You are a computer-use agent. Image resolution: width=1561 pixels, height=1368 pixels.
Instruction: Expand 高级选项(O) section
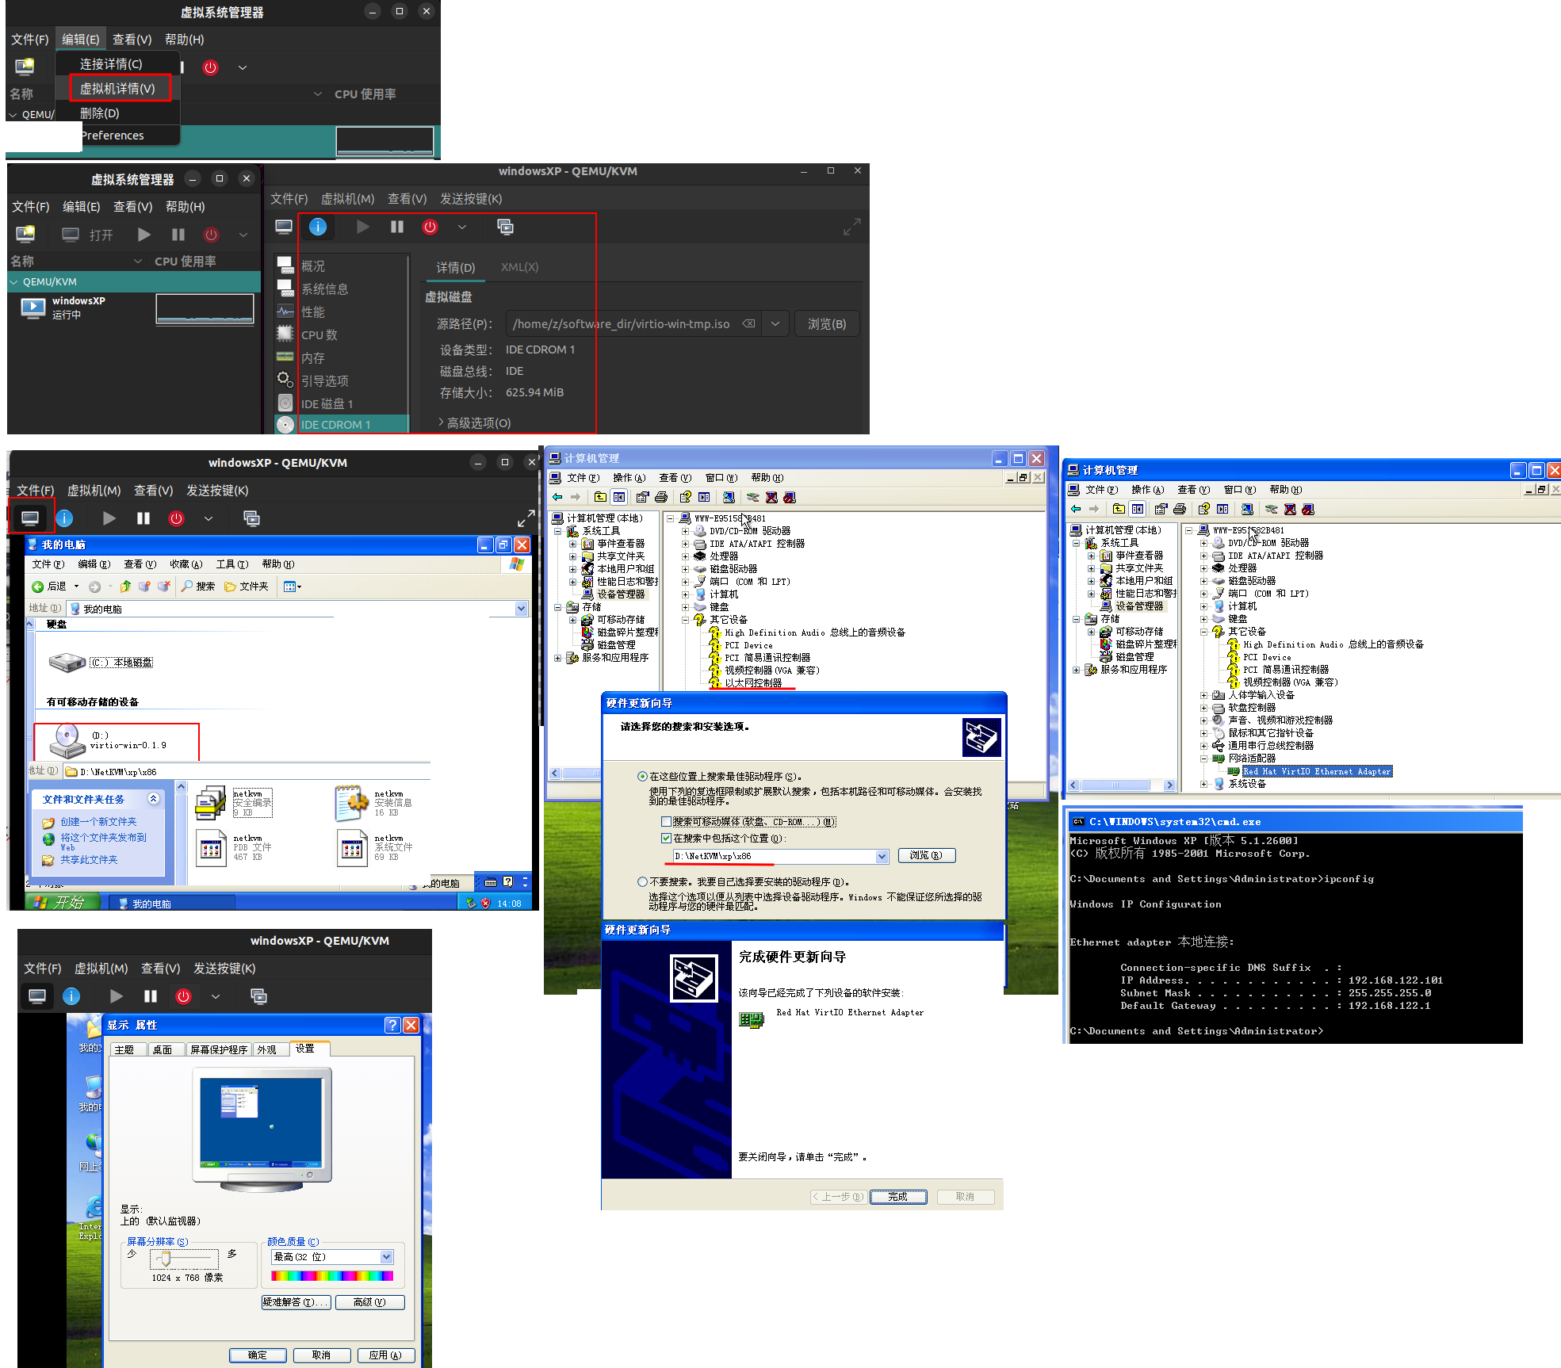pos(475,423)
